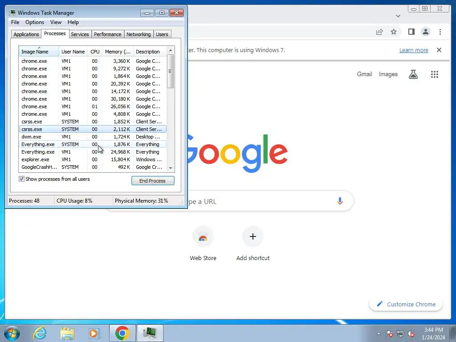Image resolution: width=456 pixels, height=342 pixels.
Task: Launch Internet Explorer from the taskbar
Action: (40, 333)
